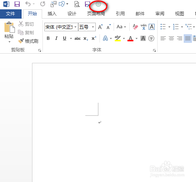The image size is (196, 182).
Task: Toggle subscript formatting
Action: pyautogui.click(x=86, y=38)
